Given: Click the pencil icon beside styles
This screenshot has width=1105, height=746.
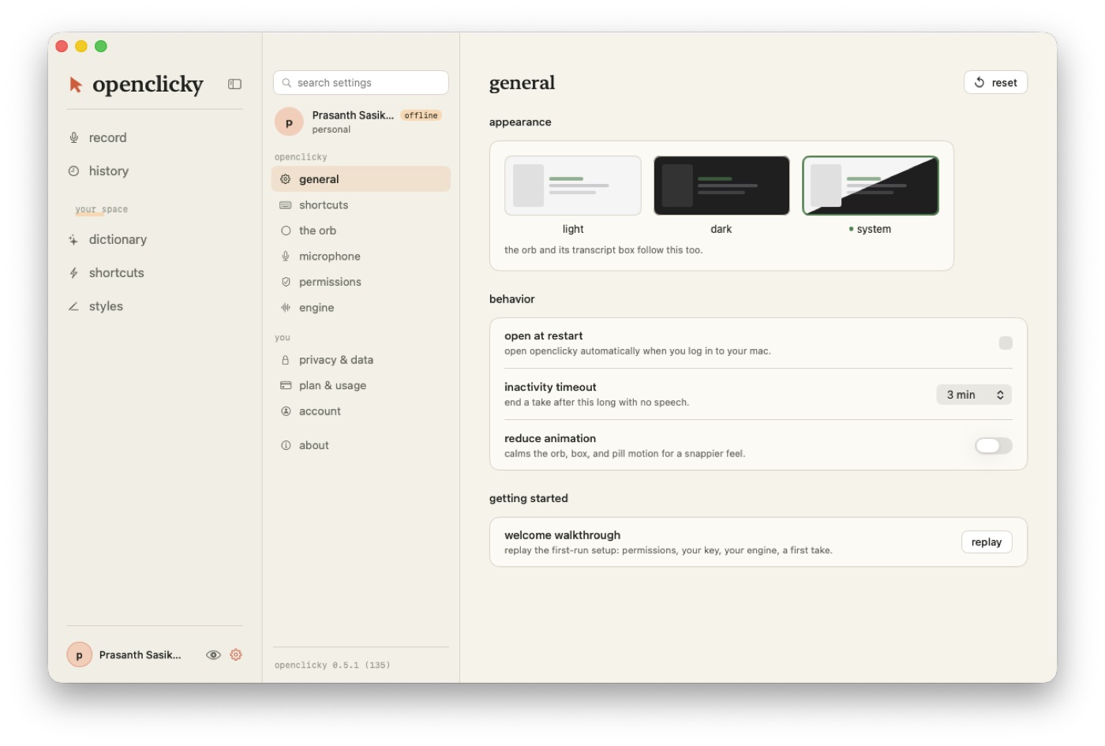Looking at the screenshot, I should (73, 306).
